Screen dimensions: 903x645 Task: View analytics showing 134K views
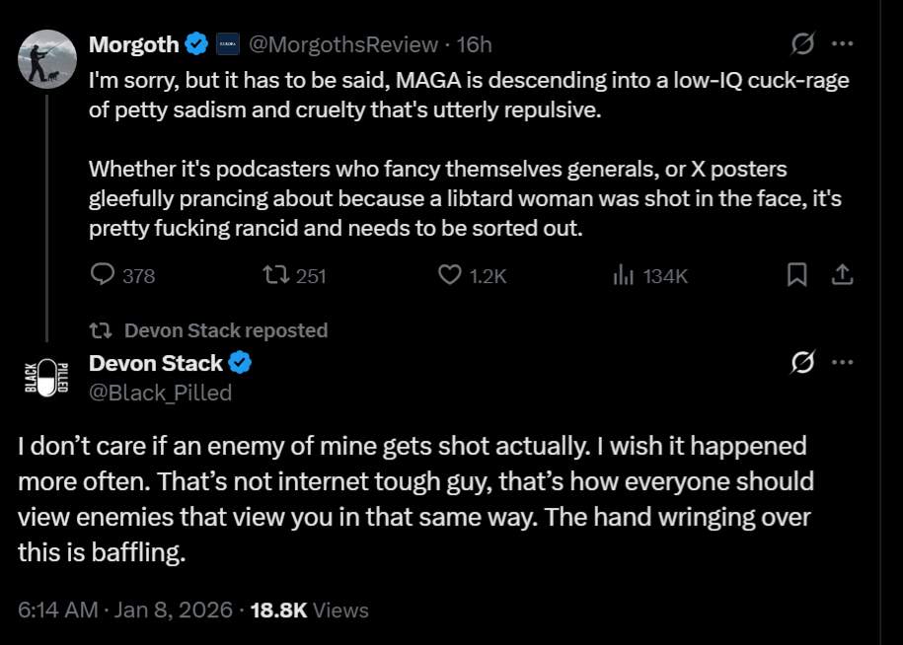click(x=623, y=275)
